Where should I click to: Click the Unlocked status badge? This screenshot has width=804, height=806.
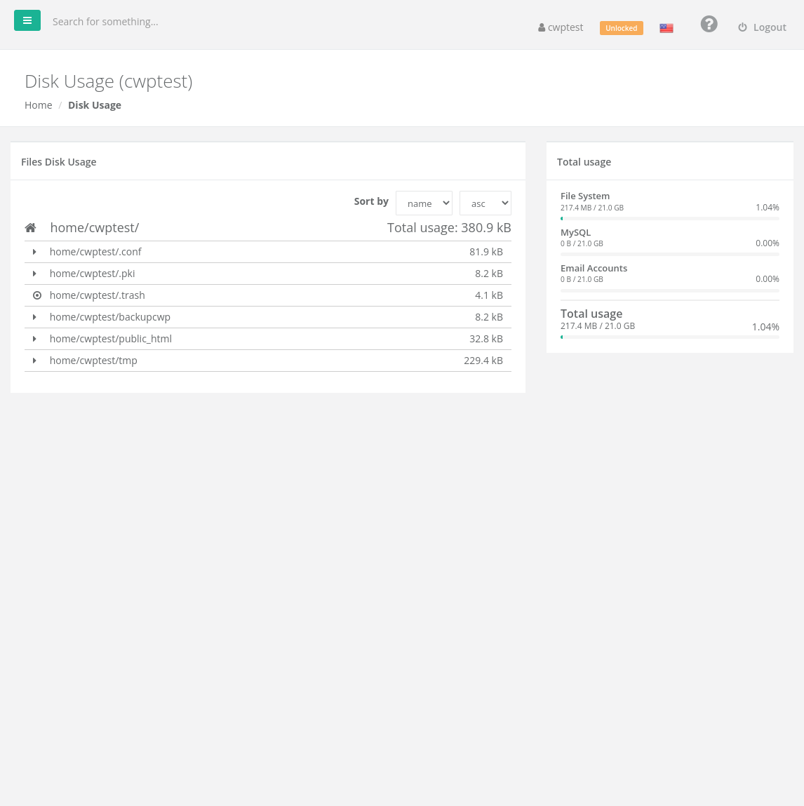pyautogui.click(x=621, y=28)
